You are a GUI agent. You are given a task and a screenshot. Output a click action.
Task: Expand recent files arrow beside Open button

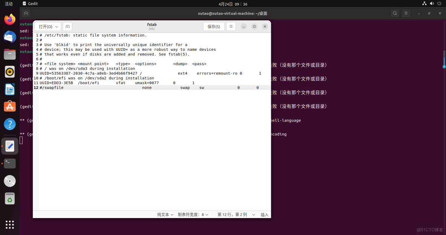point(57,26)
